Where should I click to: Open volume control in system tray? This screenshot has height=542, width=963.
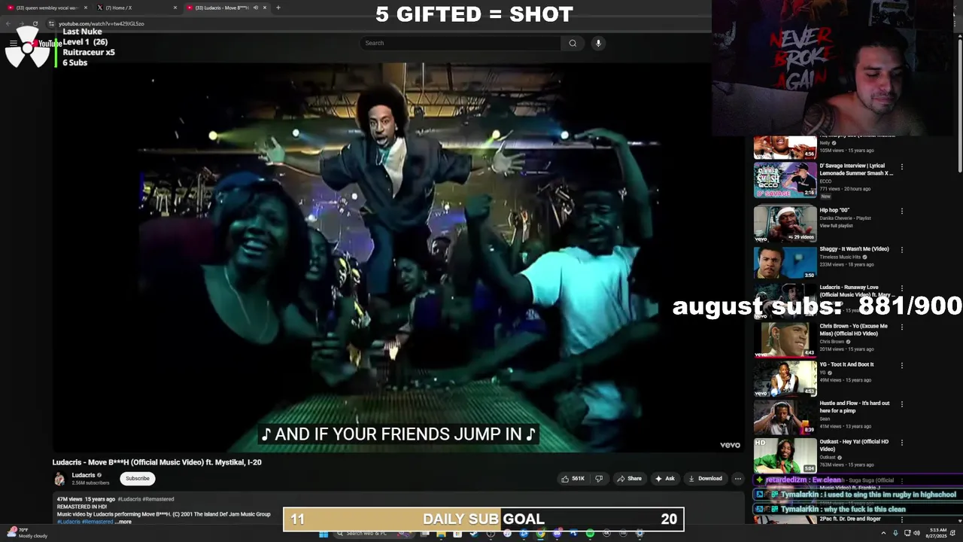[x=916, y=534]
